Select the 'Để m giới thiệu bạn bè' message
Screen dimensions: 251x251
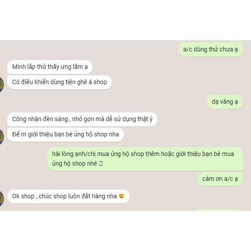tap(65, 135)
